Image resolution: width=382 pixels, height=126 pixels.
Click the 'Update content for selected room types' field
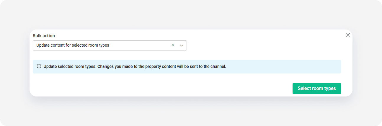[x=110, y=45]
